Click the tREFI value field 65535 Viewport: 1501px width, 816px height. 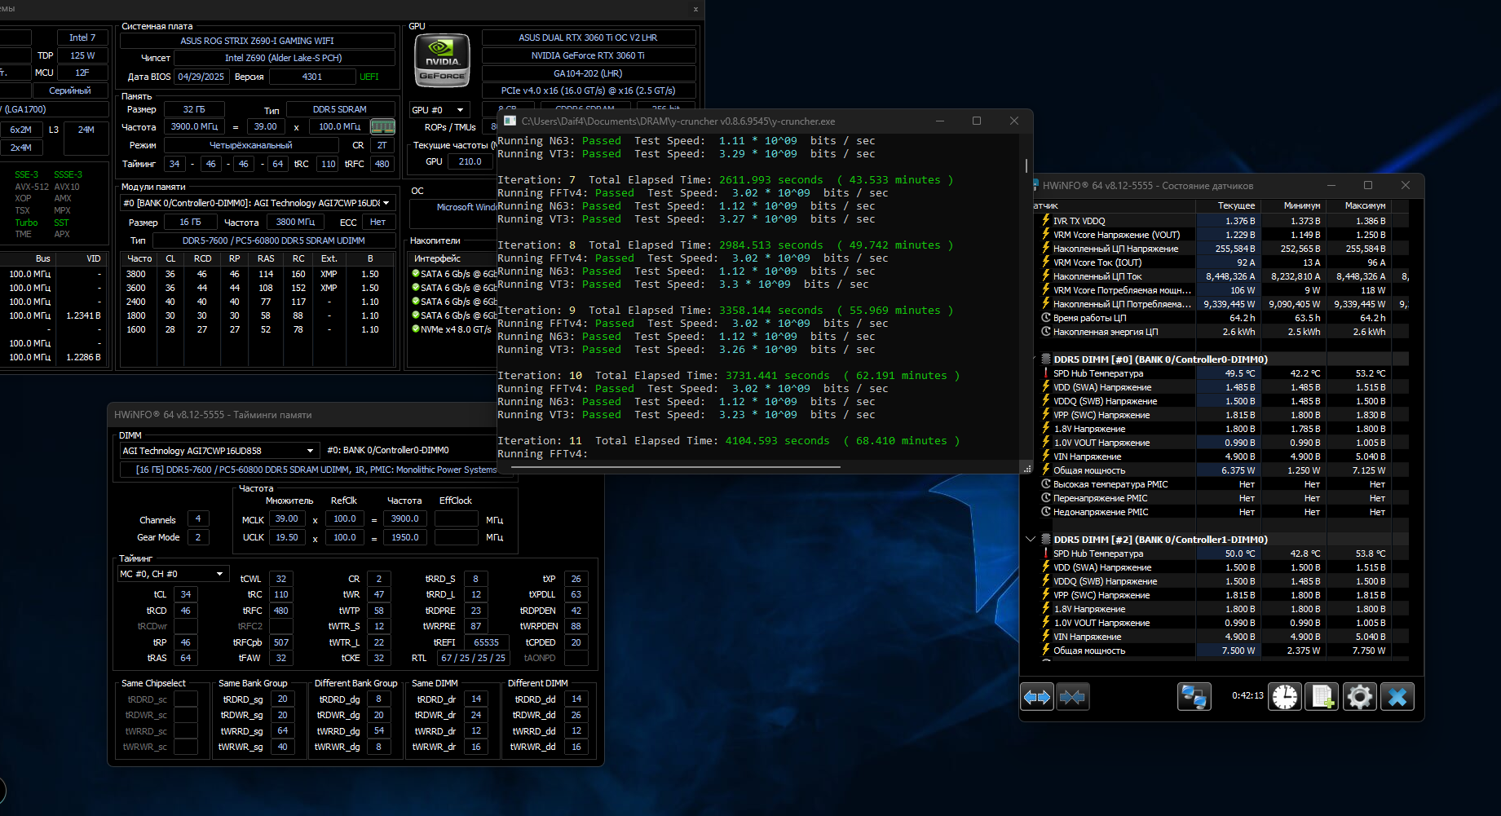pos(487,642)
